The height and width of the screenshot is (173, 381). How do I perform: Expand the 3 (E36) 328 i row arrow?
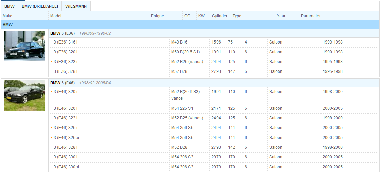[51, 71]
